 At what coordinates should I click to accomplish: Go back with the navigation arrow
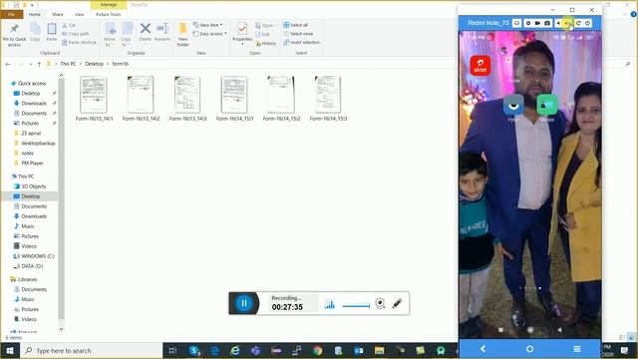[8, 64]
